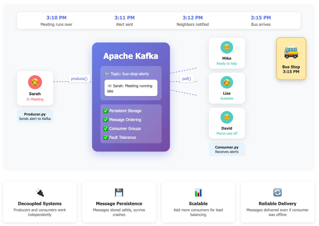Select the 3:12 PM Neighbors notified step

coord(193,21)
